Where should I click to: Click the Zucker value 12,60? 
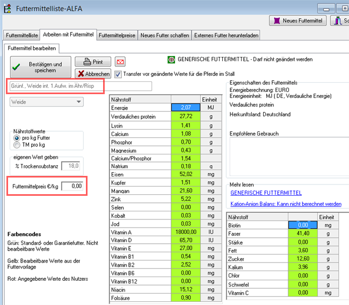click(303, 259)
